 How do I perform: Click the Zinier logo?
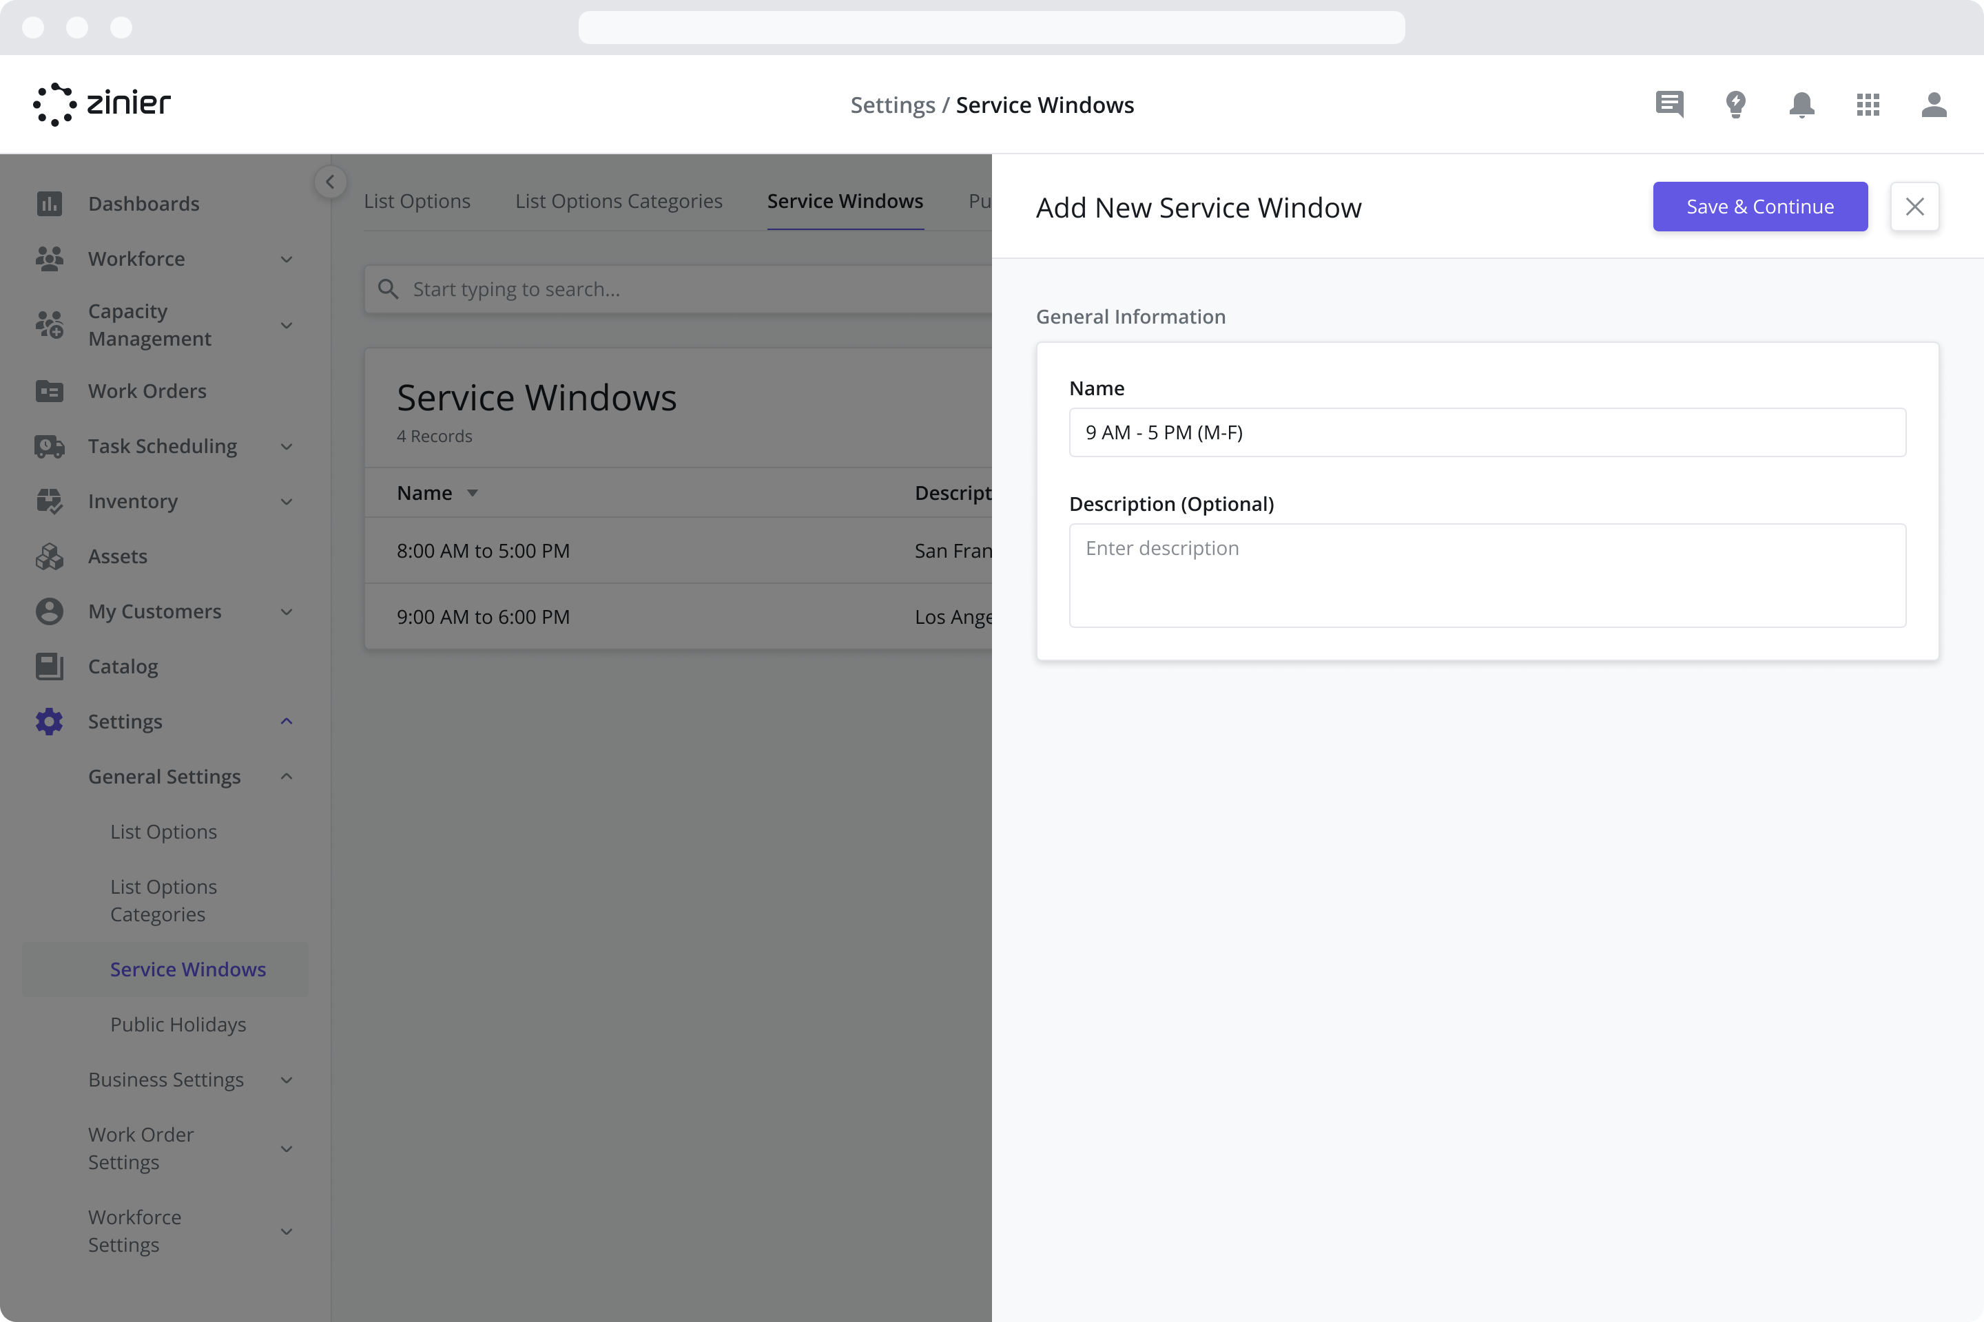[101, 105]
